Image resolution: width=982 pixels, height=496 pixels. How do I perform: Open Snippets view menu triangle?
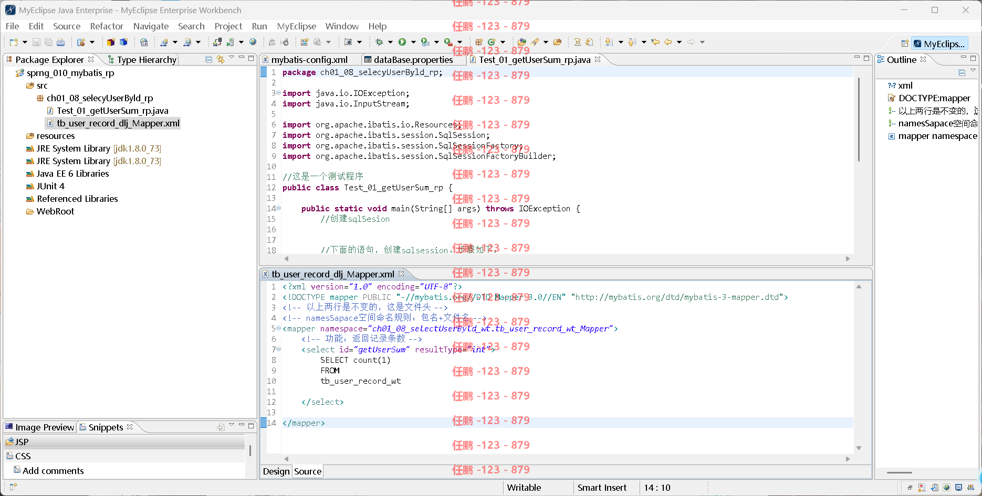coord(232,425)
